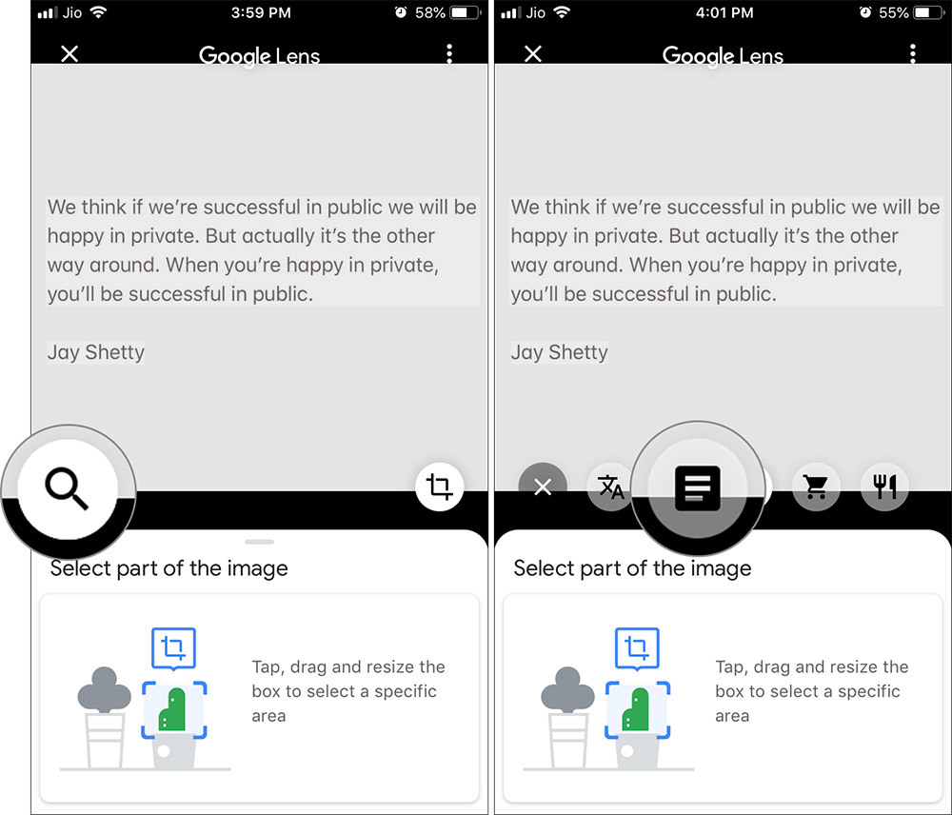Tap the "Jay Shetty" text on the right phone

(x=559, y=352)
